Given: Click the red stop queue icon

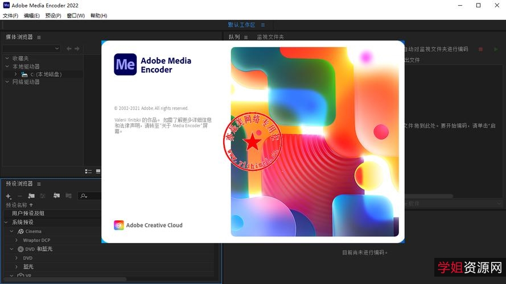Looking at the screenshot, I should point(480,49).
